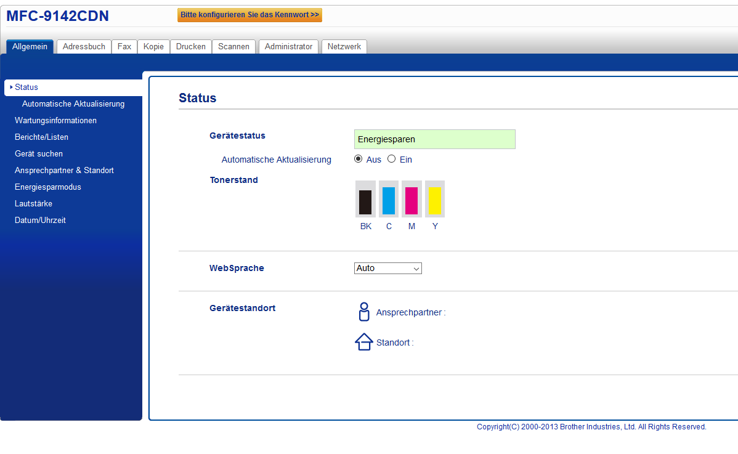Image resolution: width=738 pixels, height=454 pixels.
Task: Switch to the Kopie tab
Action: (x=153, y=47)
